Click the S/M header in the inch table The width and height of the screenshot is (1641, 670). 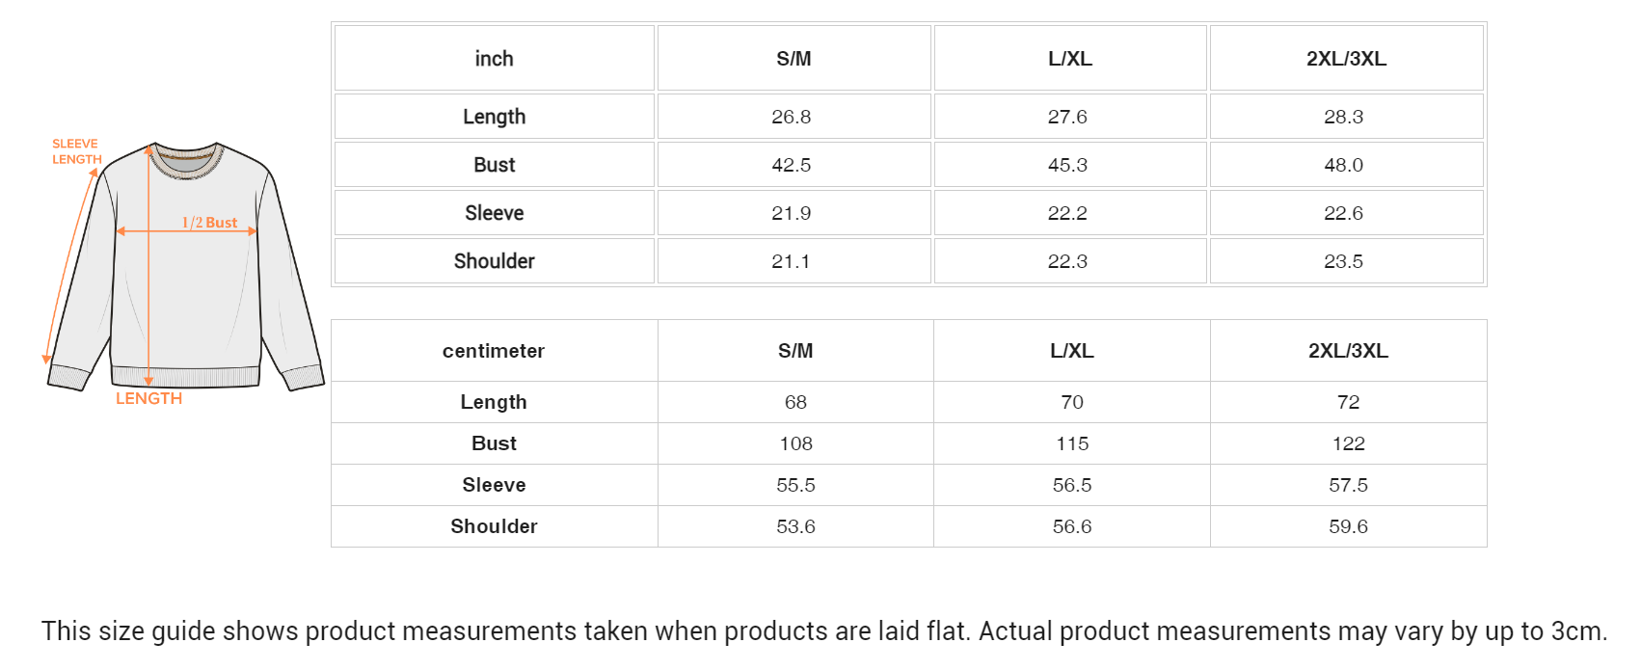(x=794, y=59)
